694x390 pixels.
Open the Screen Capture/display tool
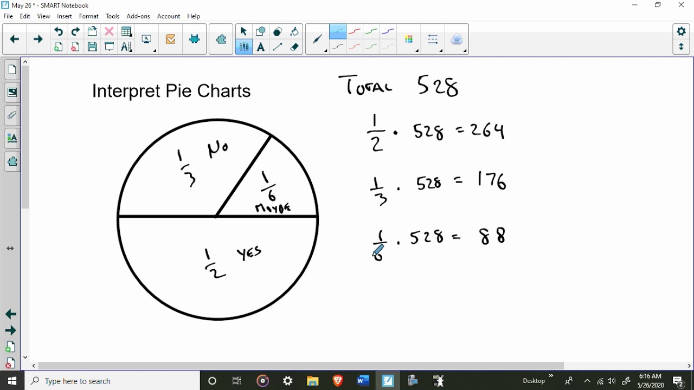coord(146,39)
